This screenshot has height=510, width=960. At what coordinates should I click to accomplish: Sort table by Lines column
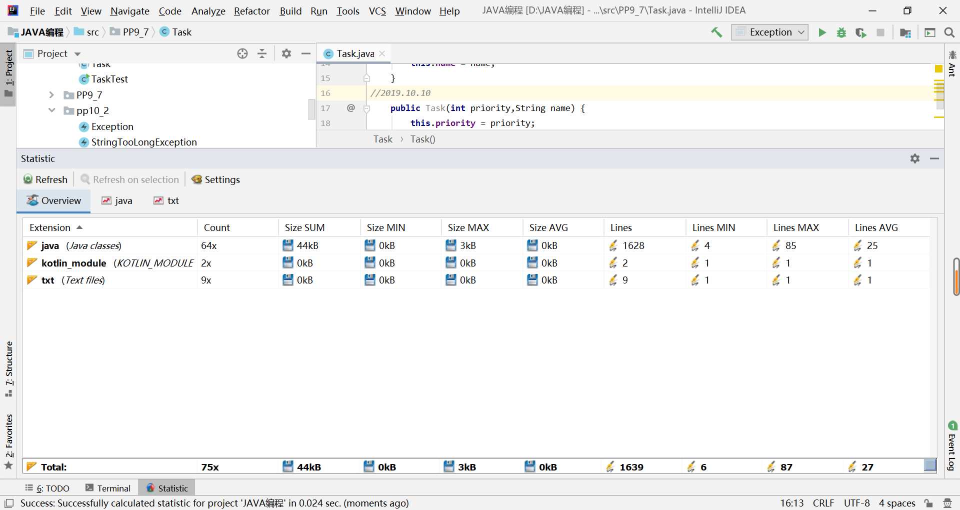tap(644, 227)
